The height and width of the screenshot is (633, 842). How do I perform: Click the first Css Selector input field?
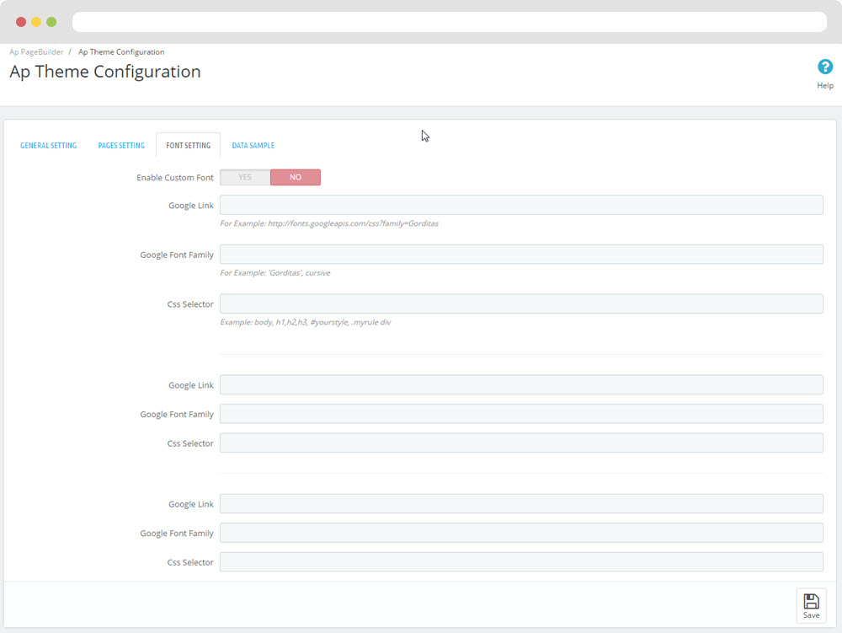[521, 303]
